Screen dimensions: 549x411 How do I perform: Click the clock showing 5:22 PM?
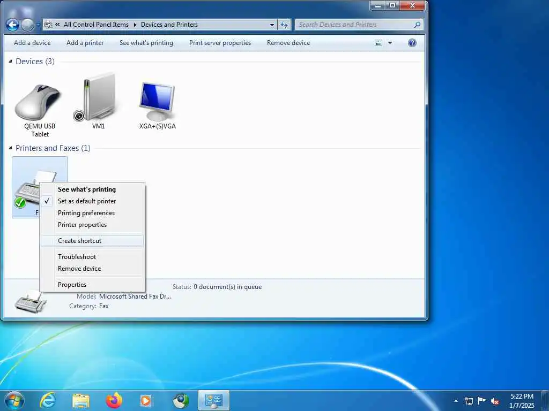522,401
